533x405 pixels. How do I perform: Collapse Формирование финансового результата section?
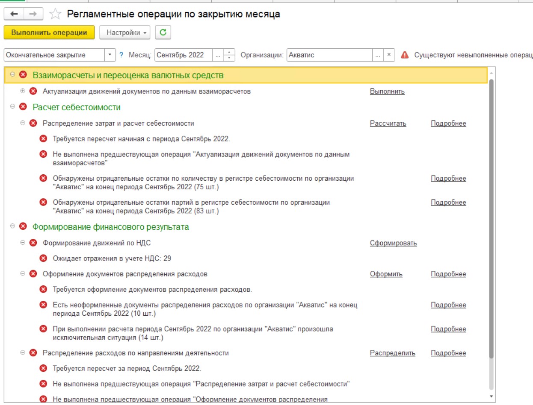(13, 227)
